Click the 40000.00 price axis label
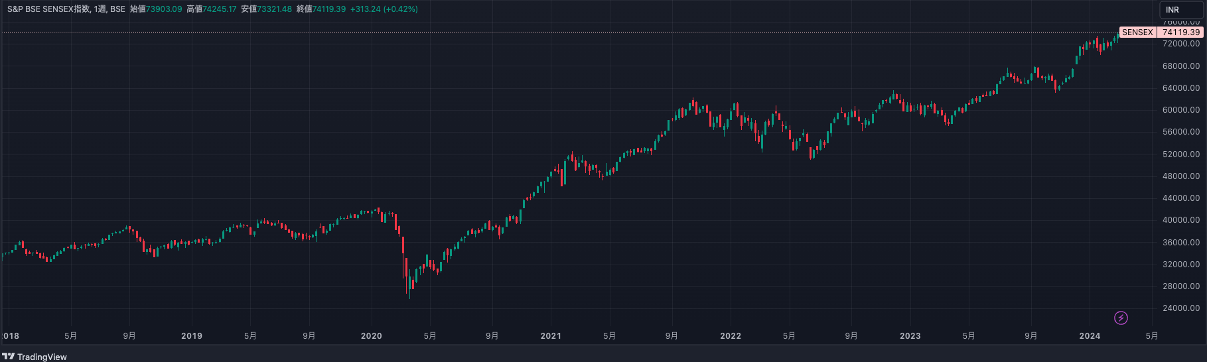Viewport: 1207px width, 362px height. coord(1180,220)
